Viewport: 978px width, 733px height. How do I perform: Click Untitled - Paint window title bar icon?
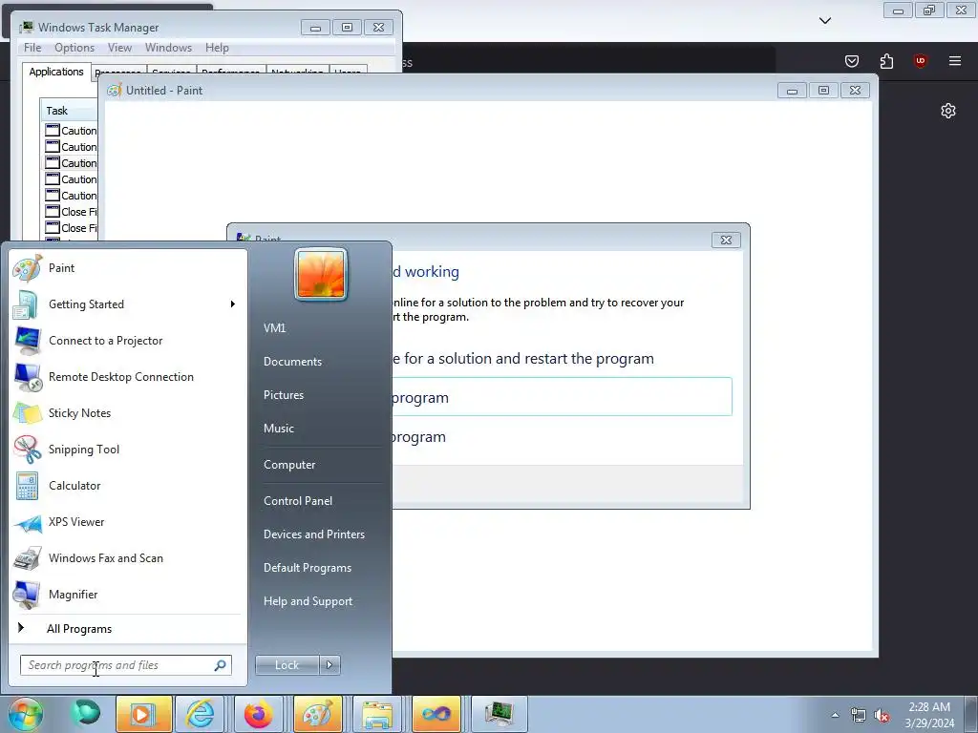pos(115,91)
